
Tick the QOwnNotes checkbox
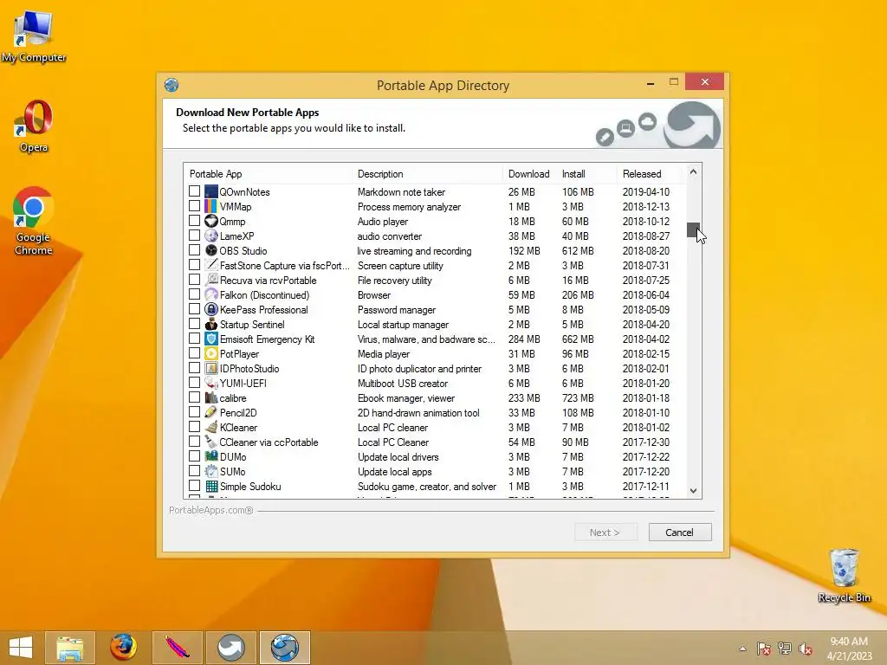(195, 191)
